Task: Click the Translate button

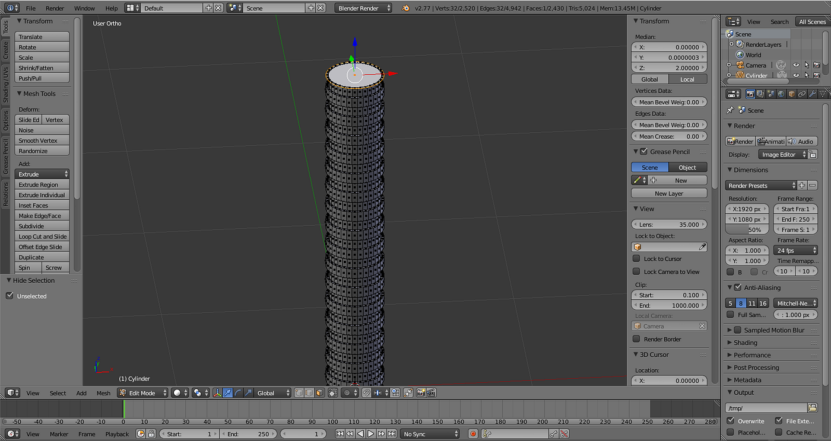Action: 42,37
